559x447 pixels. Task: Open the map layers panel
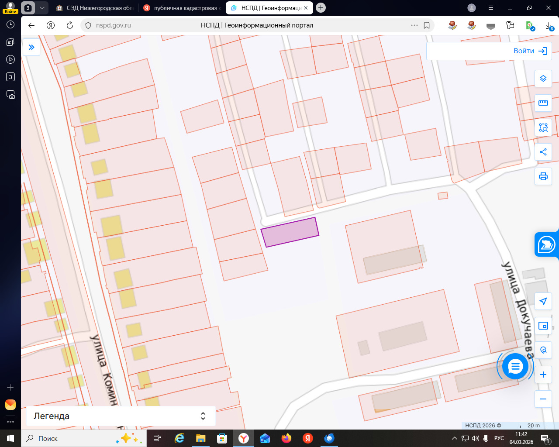(543, 79)
